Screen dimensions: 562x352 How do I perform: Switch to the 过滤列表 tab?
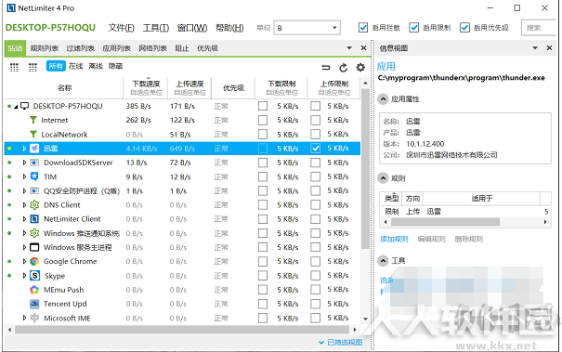click(80, 48)
